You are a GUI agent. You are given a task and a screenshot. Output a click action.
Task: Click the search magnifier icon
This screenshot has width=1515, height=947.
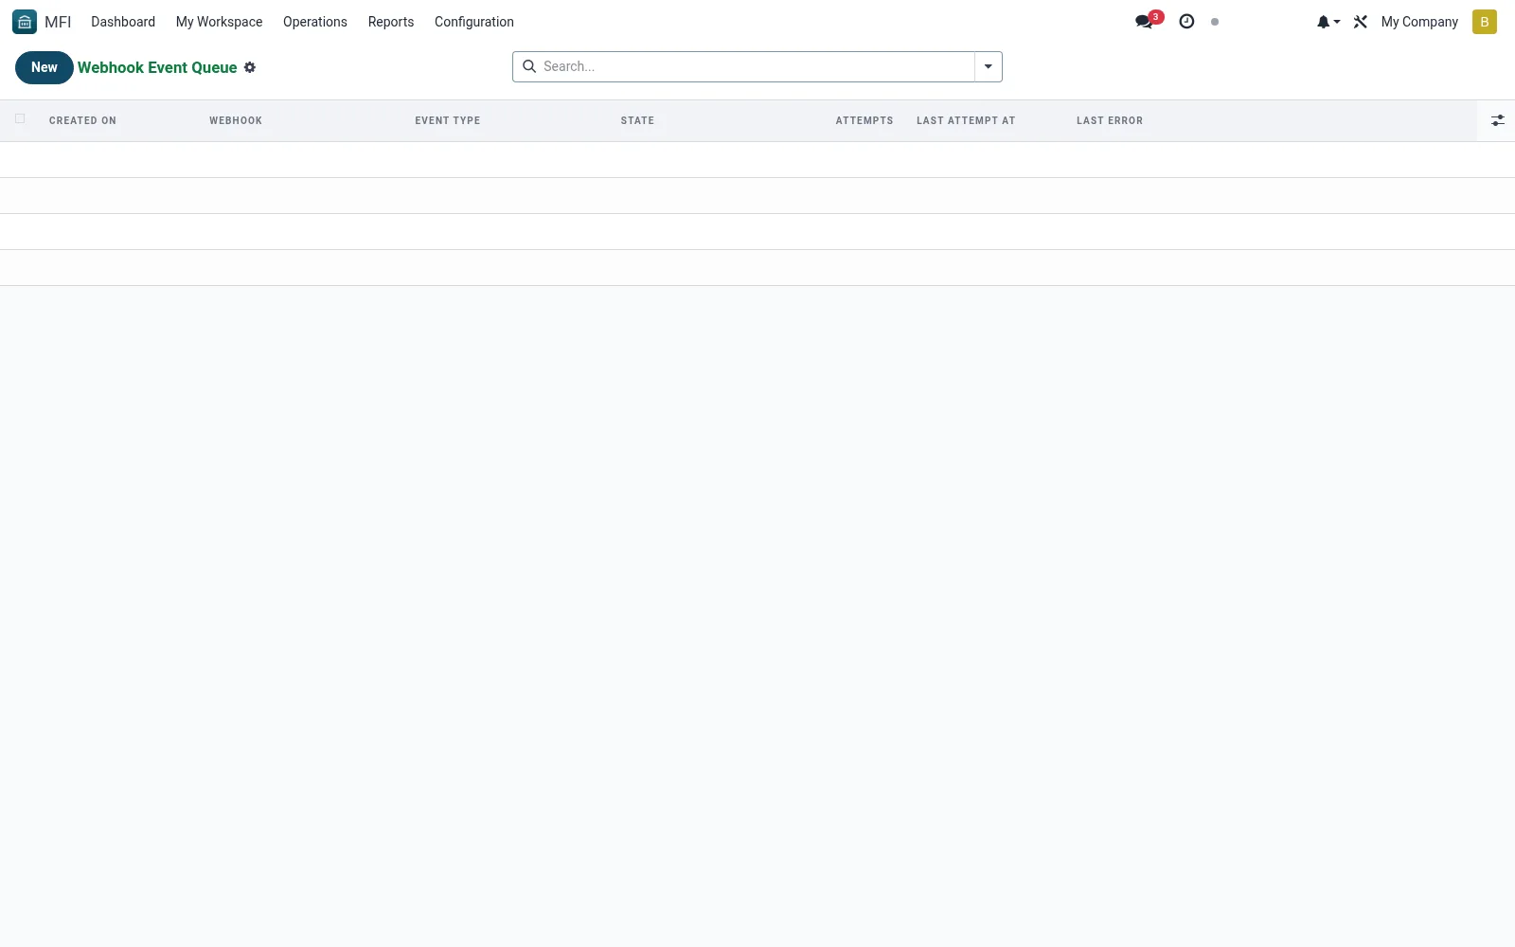click(529, 66)
